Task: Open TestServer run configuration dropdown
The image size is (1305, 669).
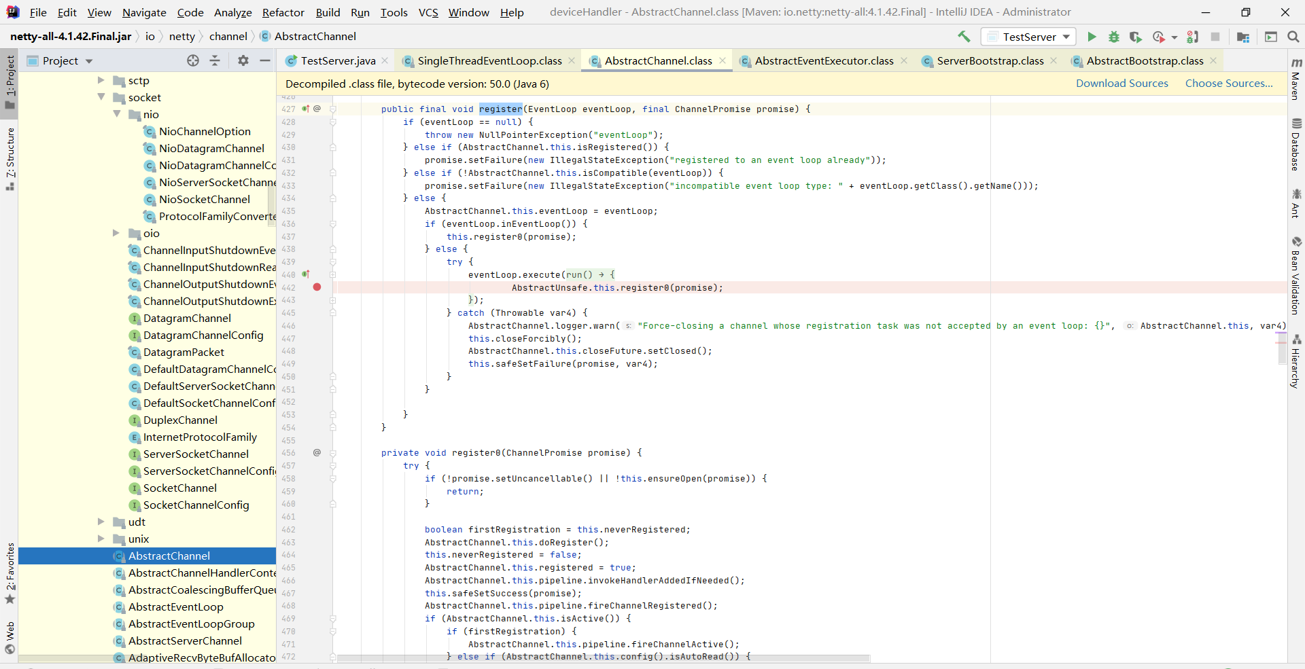Action: click(x=1029, y=37)
